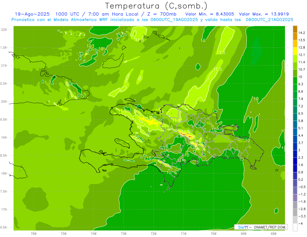Select the "0.5N" axis tick label
Viewport: 307px width, 237px height.
click(x=4, y=84)
